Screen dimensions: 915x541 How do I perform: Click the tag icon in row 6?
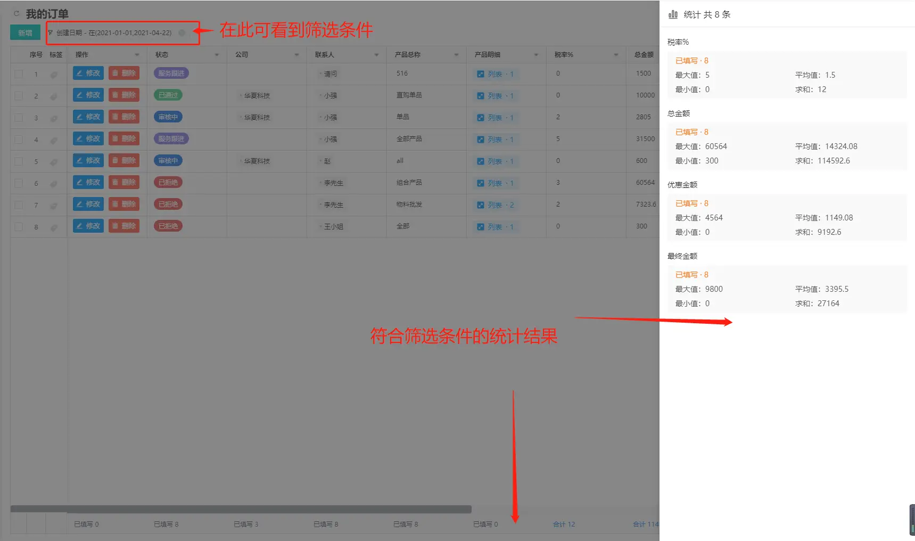pyautogui.click(x=54, y=184)
